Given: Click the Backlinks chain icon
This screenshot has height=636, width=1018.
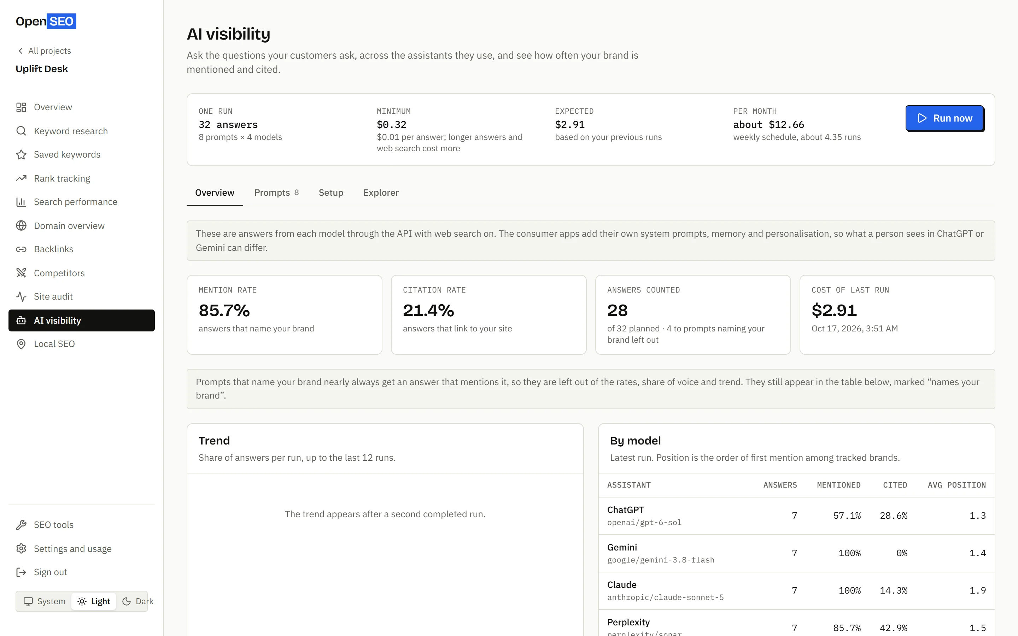Looking at the screenshot, I should pyautogui.click(x=21, y=249).
